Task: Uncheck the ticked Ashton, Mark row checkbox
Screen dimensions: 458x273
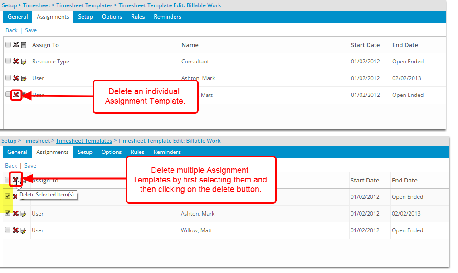Action: click(x=8, y=213)
